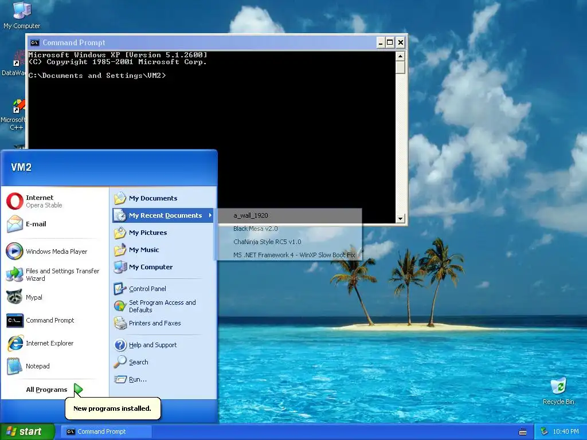Minimize the Command Prompt window
The image size is (587, 440).
(381, 42)
